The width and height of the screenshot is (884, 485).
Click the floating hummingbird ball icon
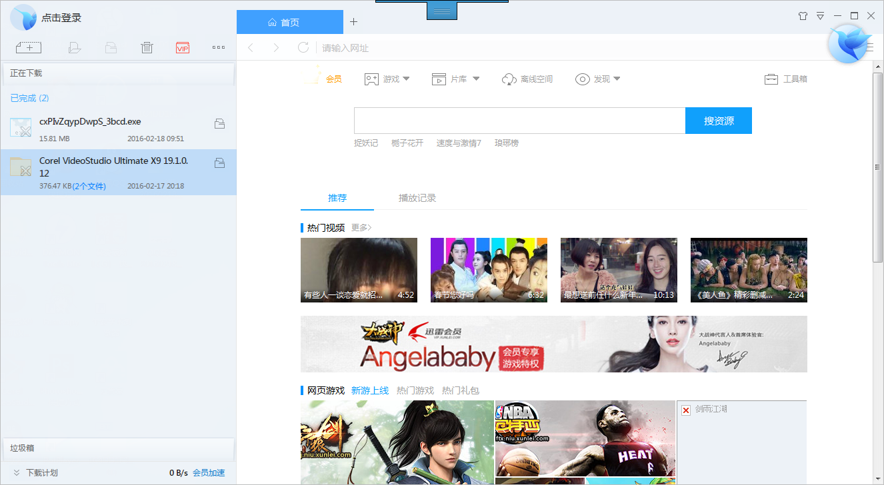pyautogui.click(x=848, y=43)
